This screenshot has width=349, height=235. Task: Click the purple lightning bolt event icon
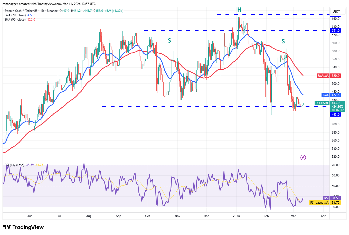pos(303,157)
